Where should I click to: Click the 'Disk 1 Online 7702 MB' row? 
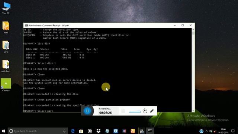click(55, 58)
